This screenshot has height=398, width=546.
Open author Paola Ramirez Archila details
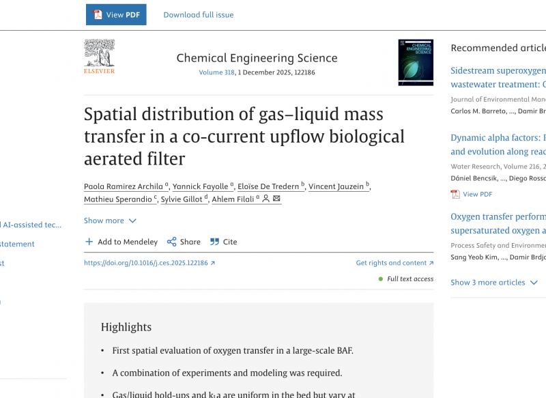[123, 186]
